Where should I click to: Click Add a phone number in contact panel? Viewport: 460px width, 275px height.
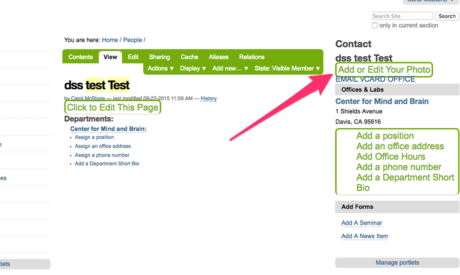click(x=399, y=167)
